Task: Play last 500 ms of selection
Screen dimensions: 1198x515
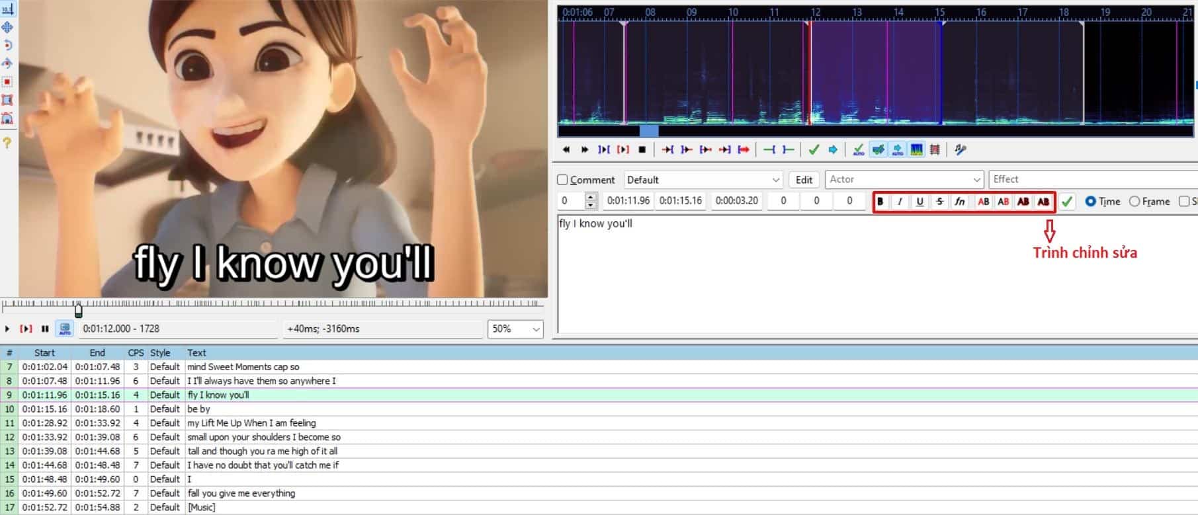Action: point(725,150)
